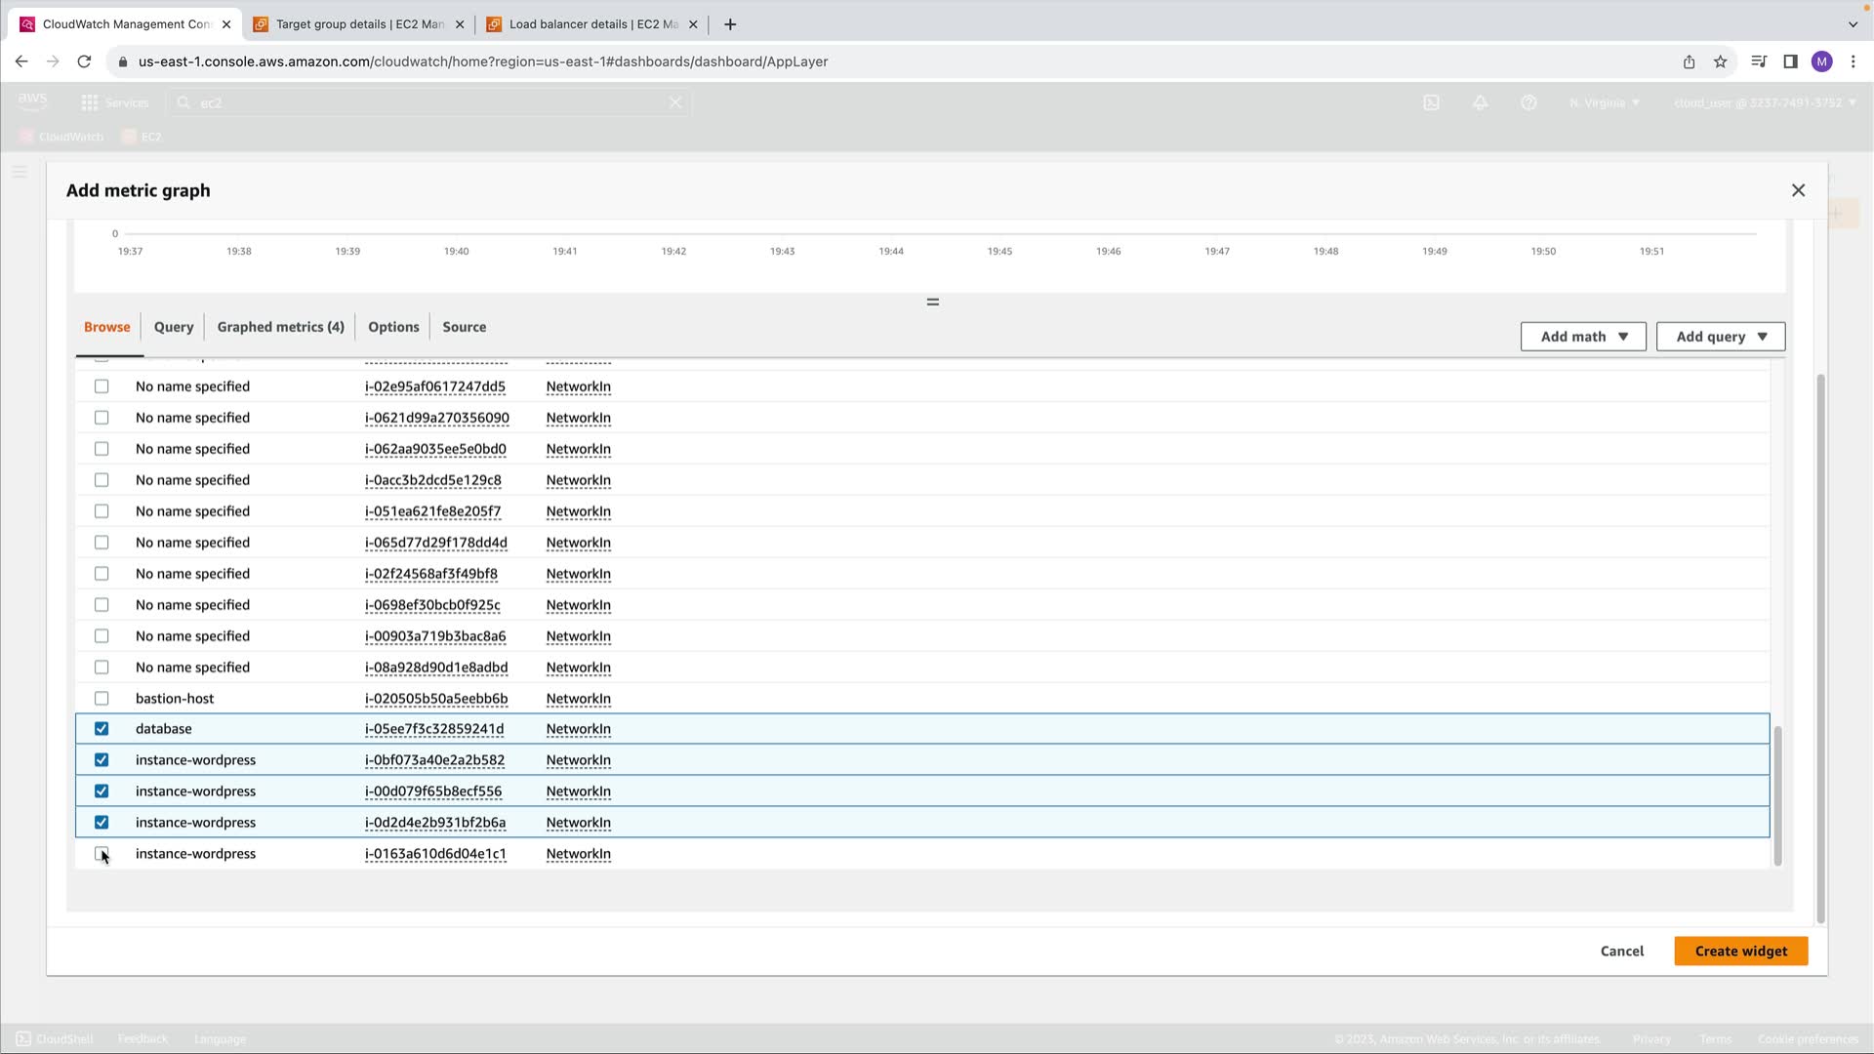Bookmark page with star icon
The width and height of the screenshot is (1874, 1054).
(1720, 61)
